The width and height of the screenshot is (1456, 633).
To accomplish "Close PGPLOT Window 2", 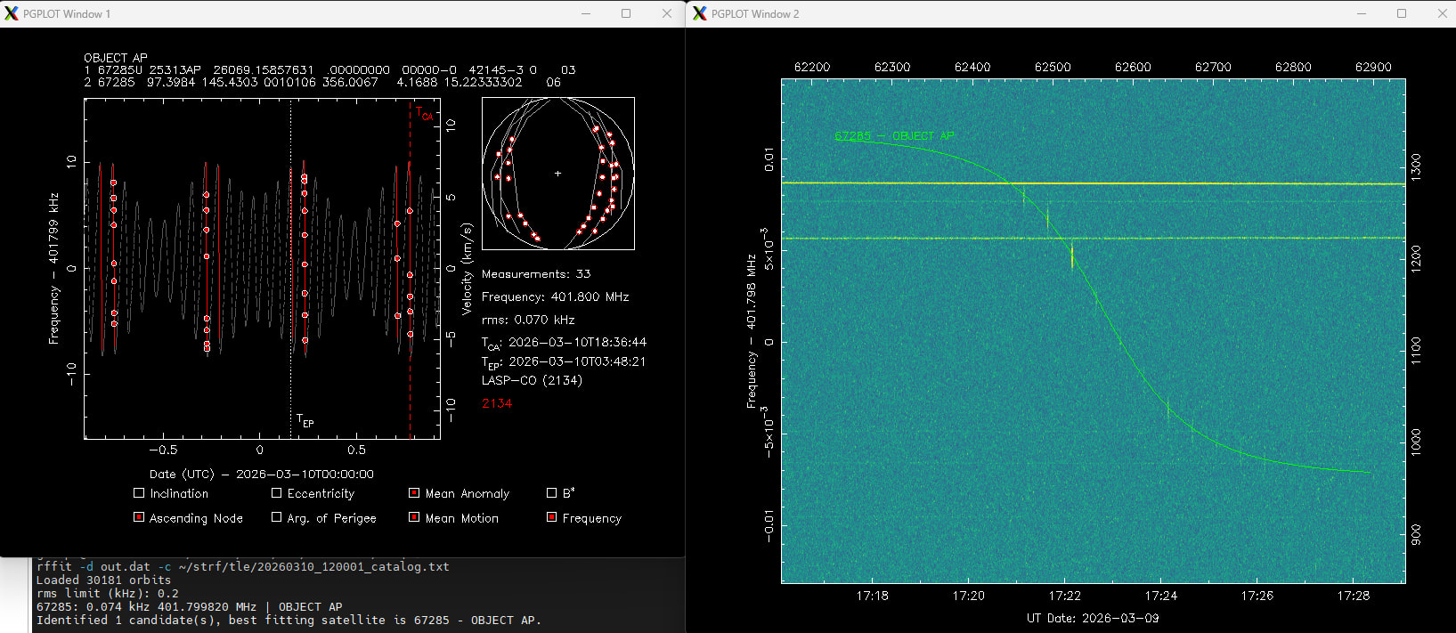I will (1443, 13).
